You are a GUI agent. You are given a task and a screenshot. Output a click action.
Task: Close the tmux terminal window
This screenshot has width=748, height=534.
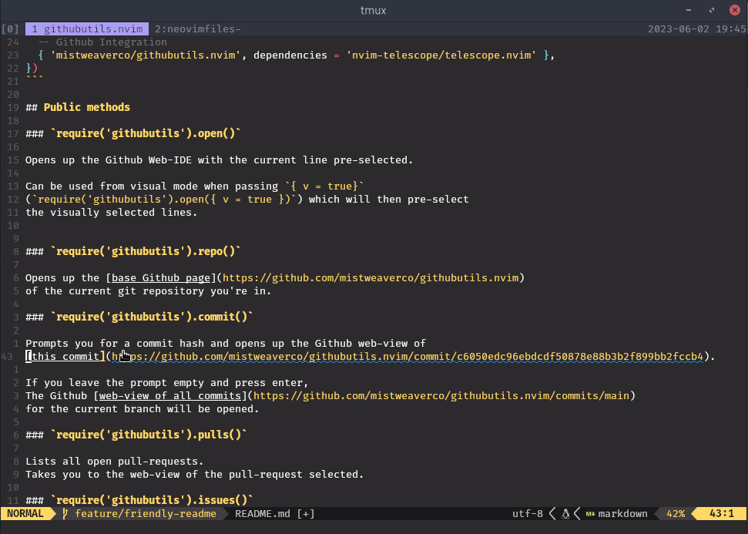pyautogui.click(x=735, y=10)
